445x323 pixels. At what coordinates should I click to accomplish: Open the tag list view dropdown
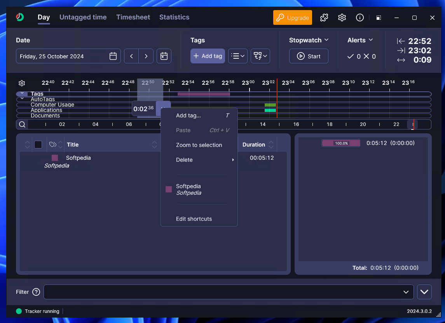pyautogui.click(x=237, y=56)
